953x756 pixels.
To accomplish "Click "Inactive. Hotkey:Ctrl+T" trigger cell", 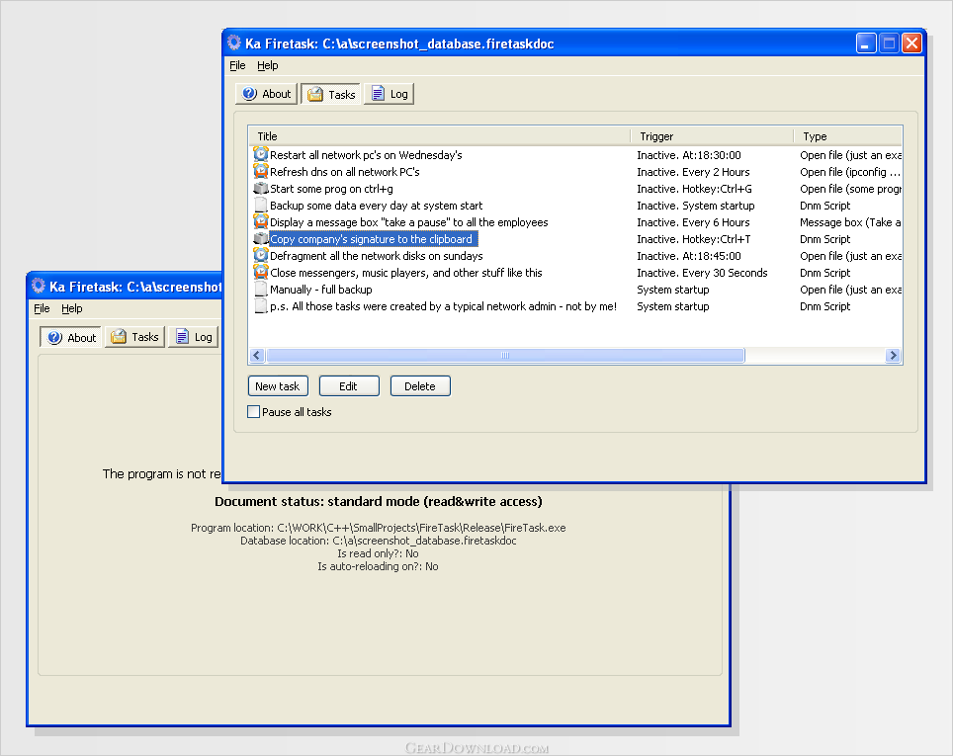I will point(693,239).
